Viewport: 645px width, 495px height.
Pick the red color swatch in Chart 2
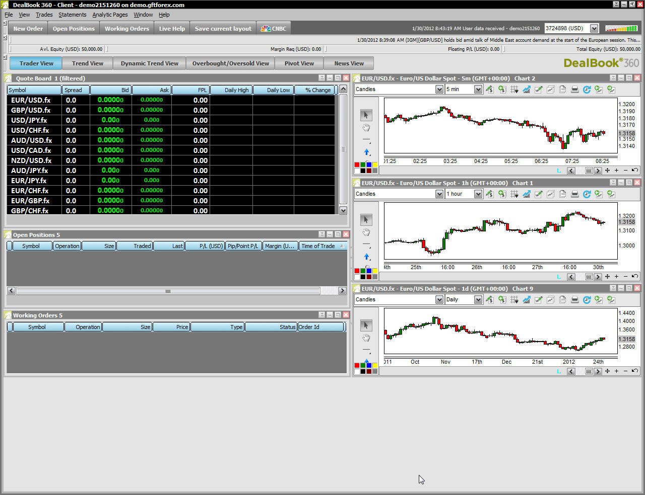pyautogui.click(x=357, y=165)
